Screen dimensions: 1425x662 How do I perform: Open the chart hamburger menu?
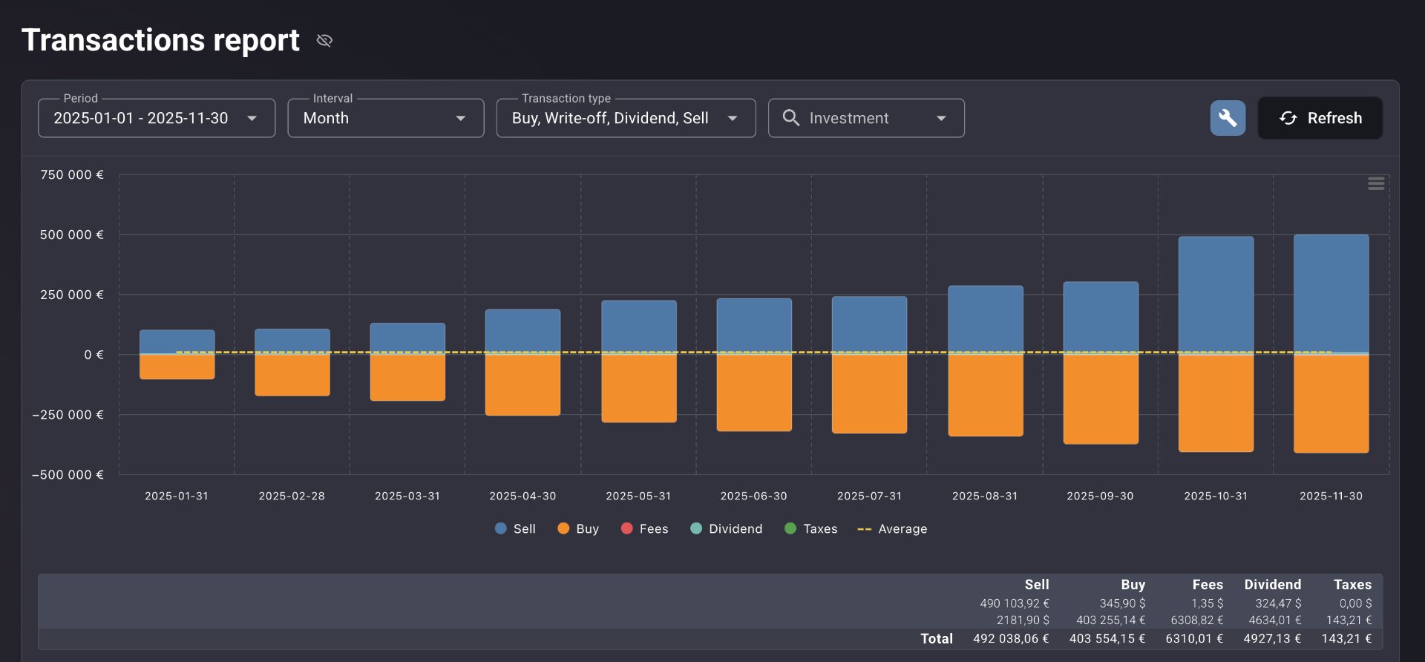coord(1376,183)
